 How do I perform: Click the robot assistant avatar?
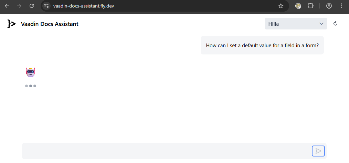coord(31,72)
